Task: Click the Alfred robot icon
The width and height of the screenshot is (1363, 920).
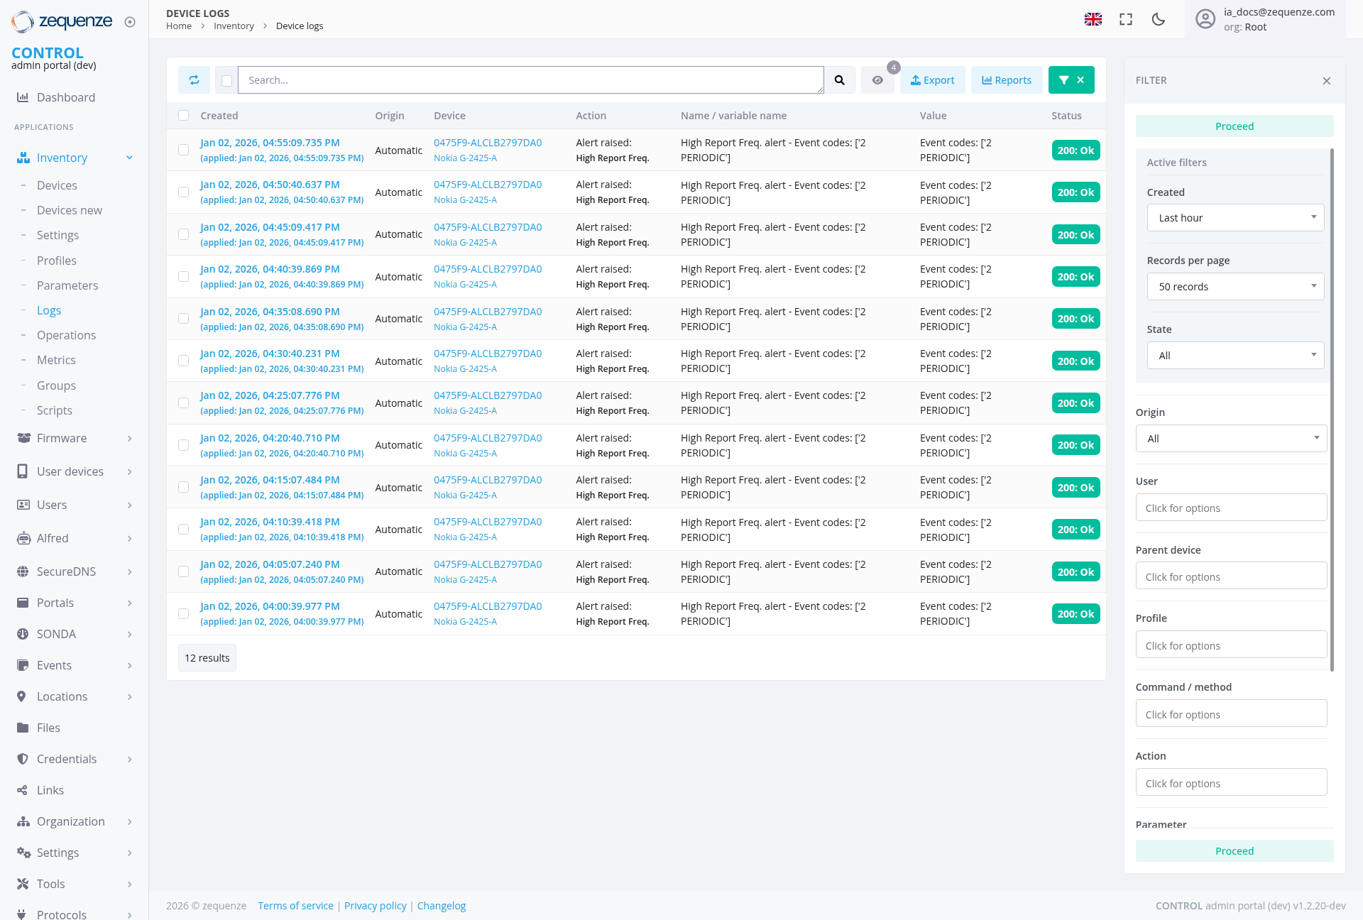Action: [x=23, y=538]
